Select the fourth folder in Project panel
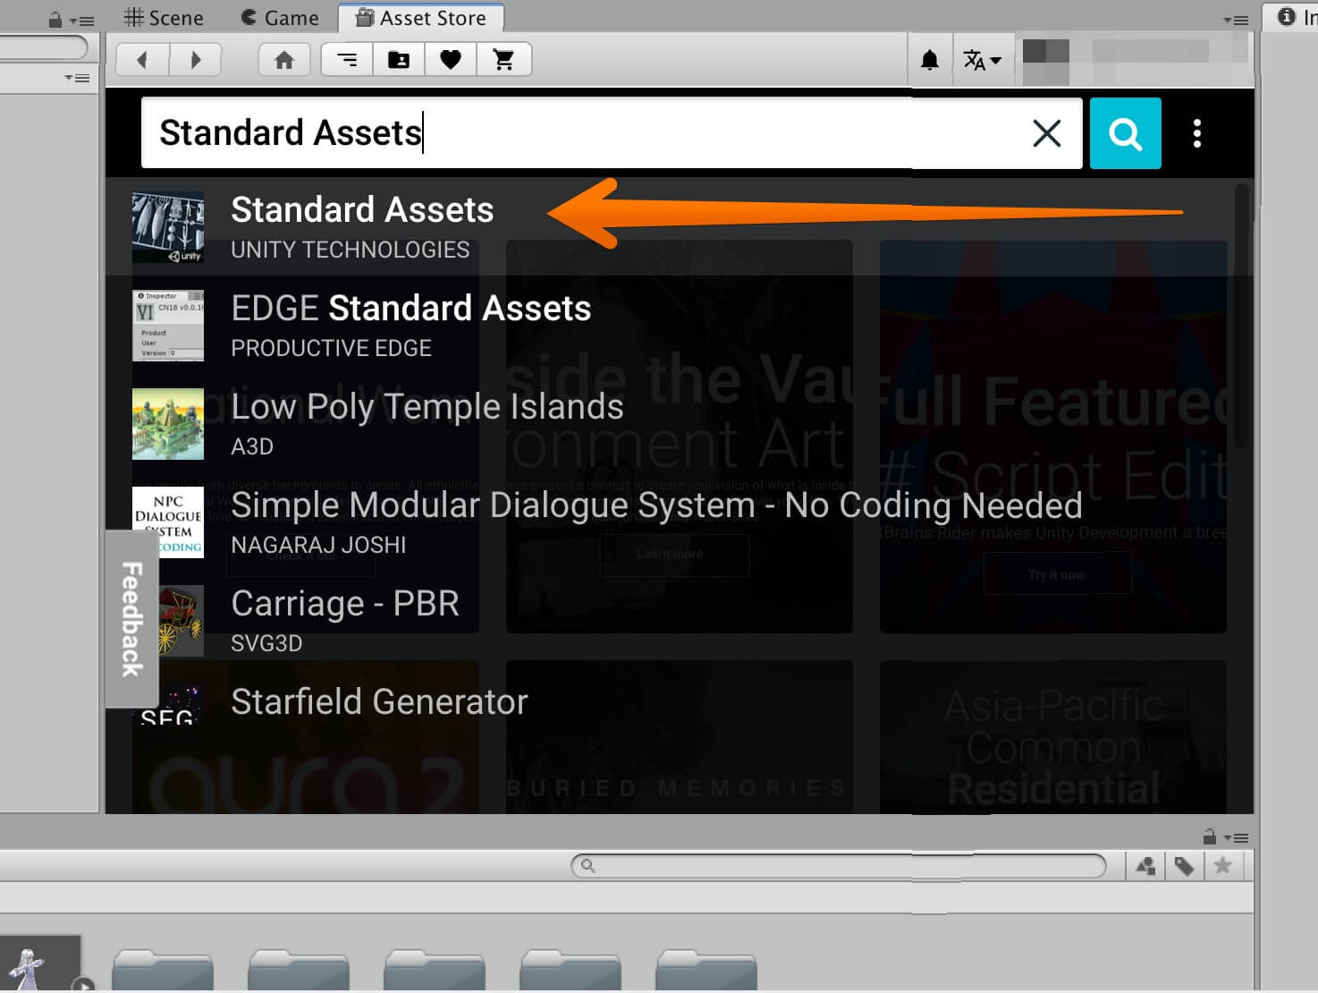The height and width of the screenshot is (993, 1318). coord(570,972)
